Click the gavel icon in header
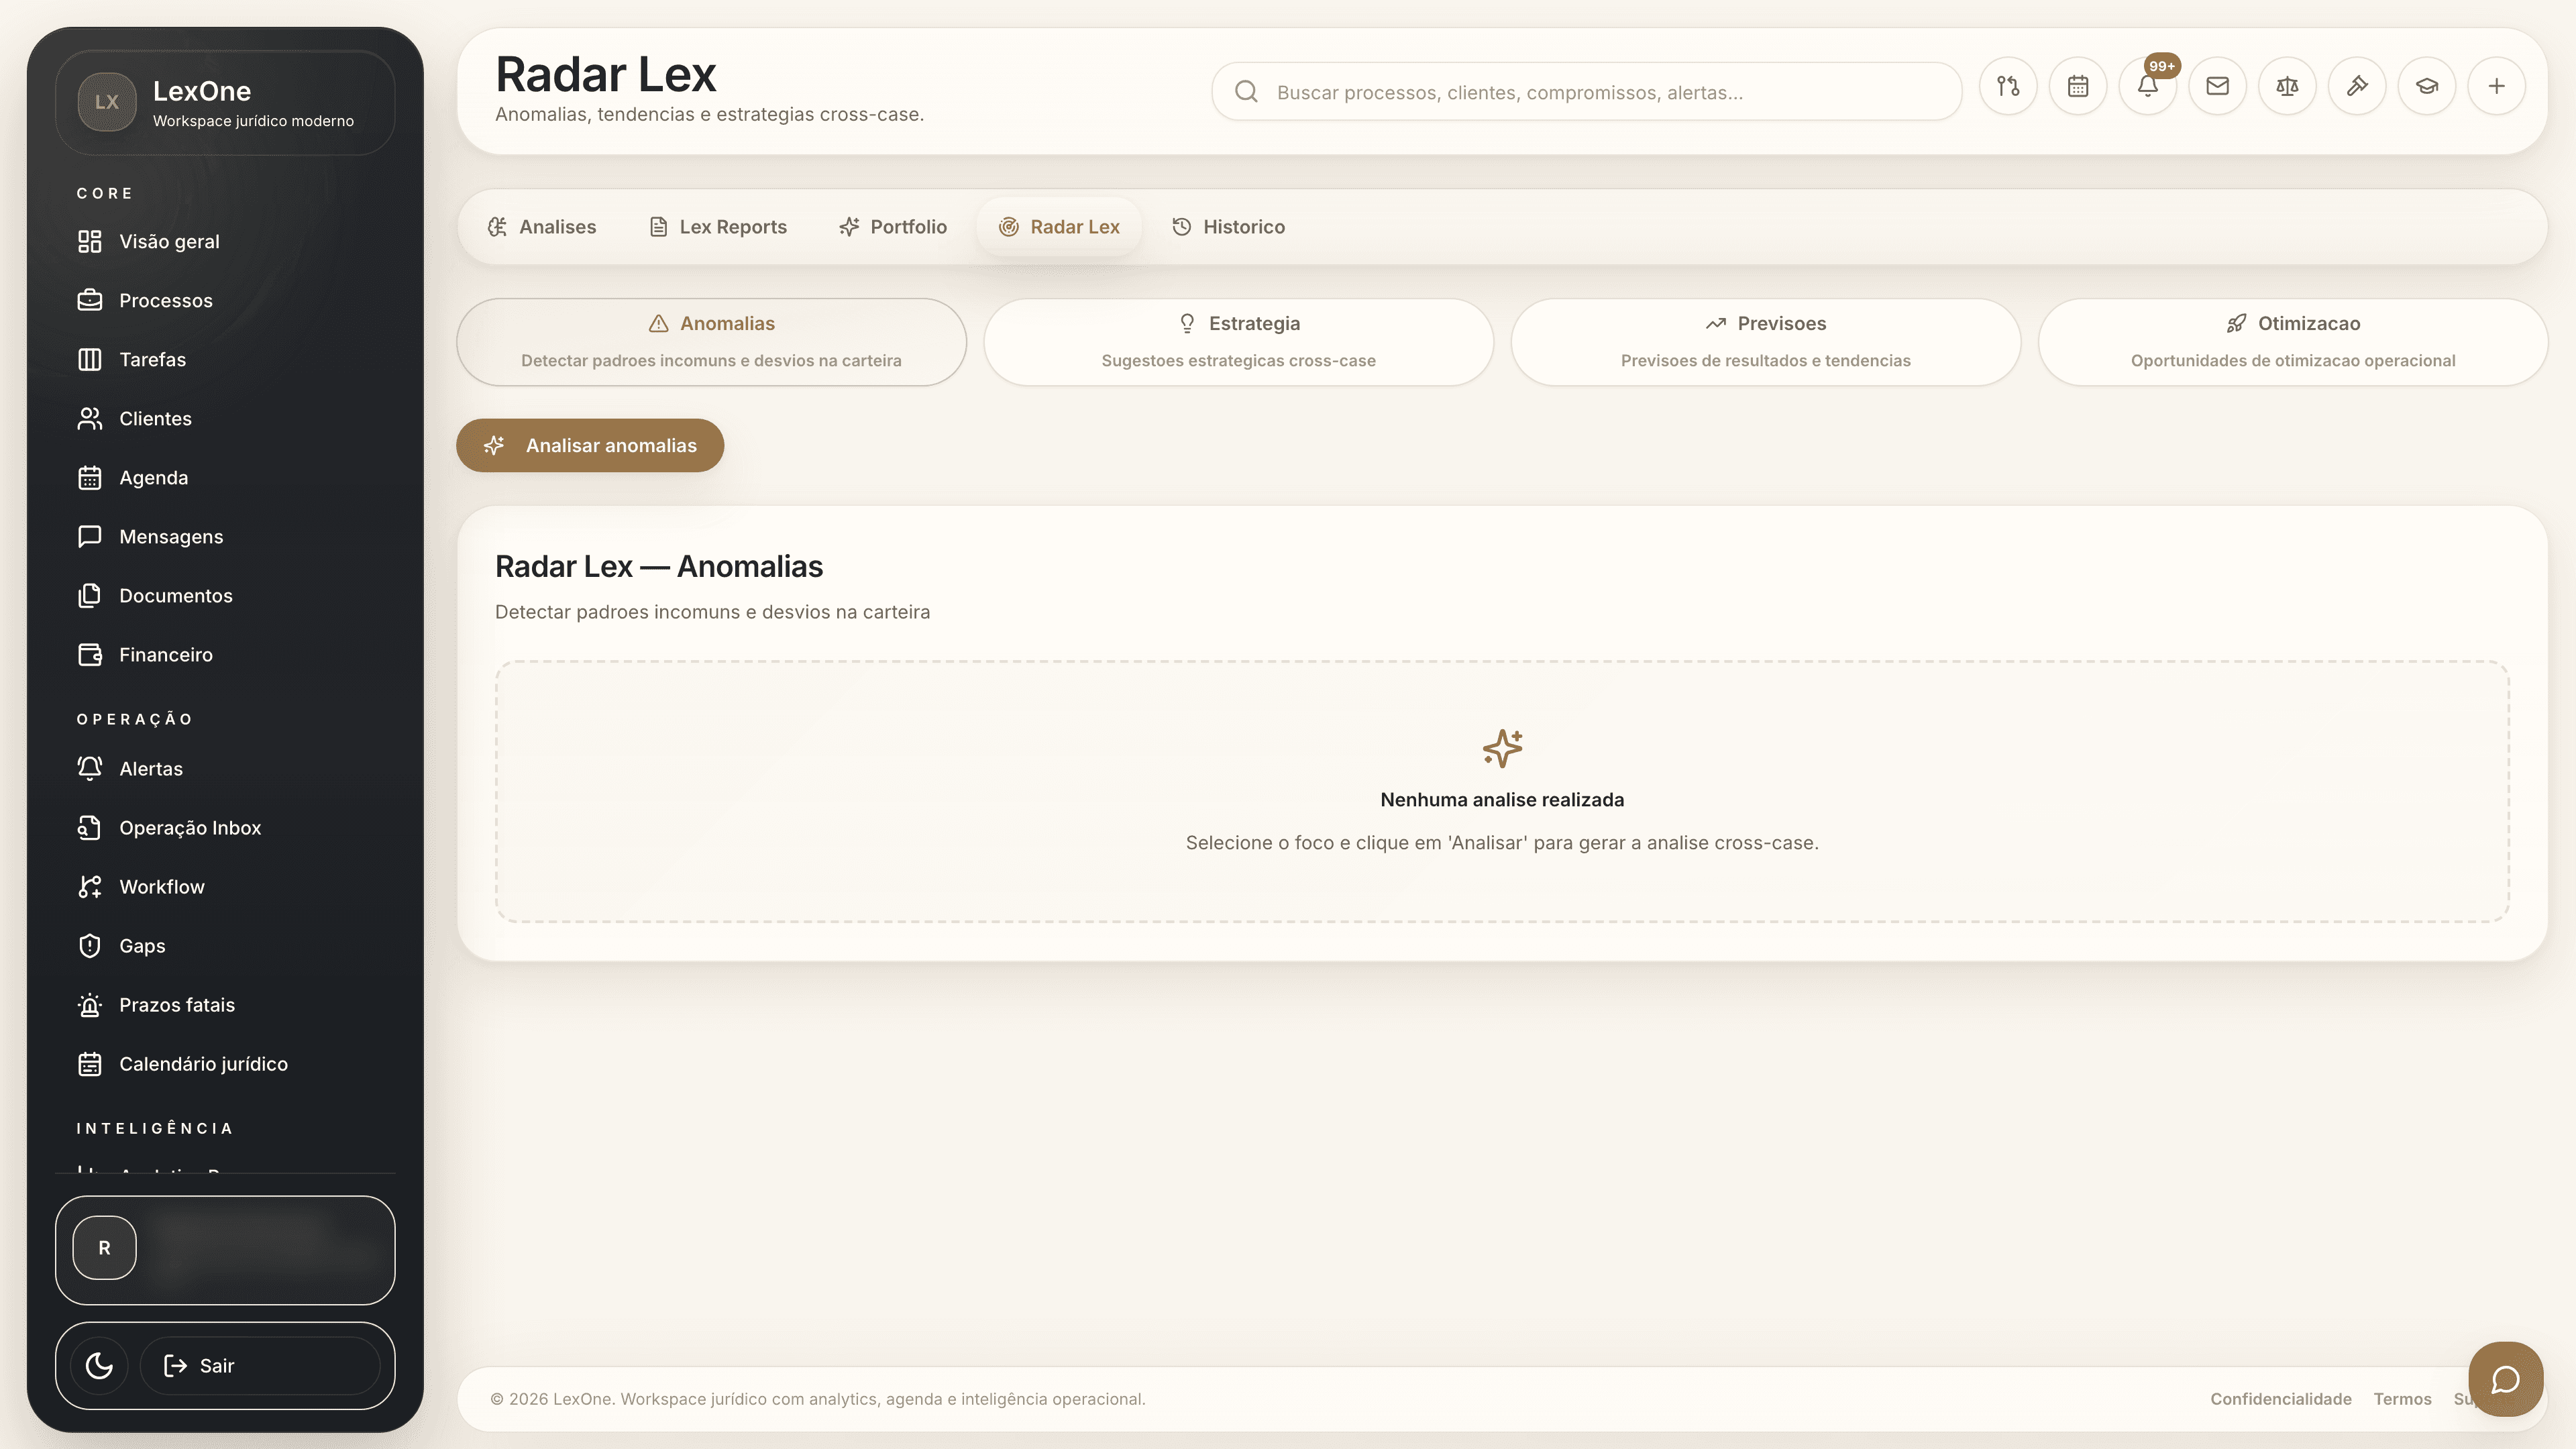Image resolution: width=2576 pixels, height=1449 pixels. click(x=2357, y=87)
